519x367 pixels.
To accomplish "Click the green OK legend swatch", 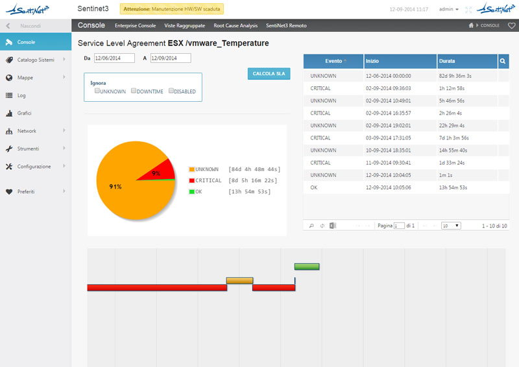I will click(x=191, y=192).
